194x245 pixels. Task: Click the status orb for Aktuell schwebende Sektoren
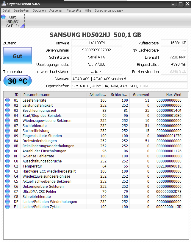tap(7, 181)
